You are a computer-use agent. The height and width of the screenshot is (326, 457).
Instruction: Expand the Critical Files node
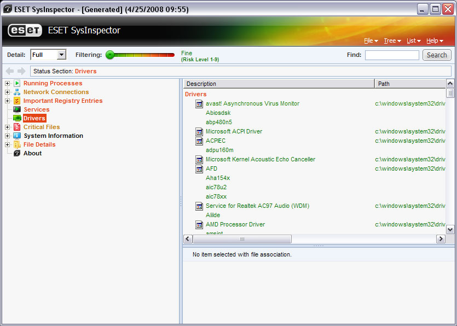7,127
